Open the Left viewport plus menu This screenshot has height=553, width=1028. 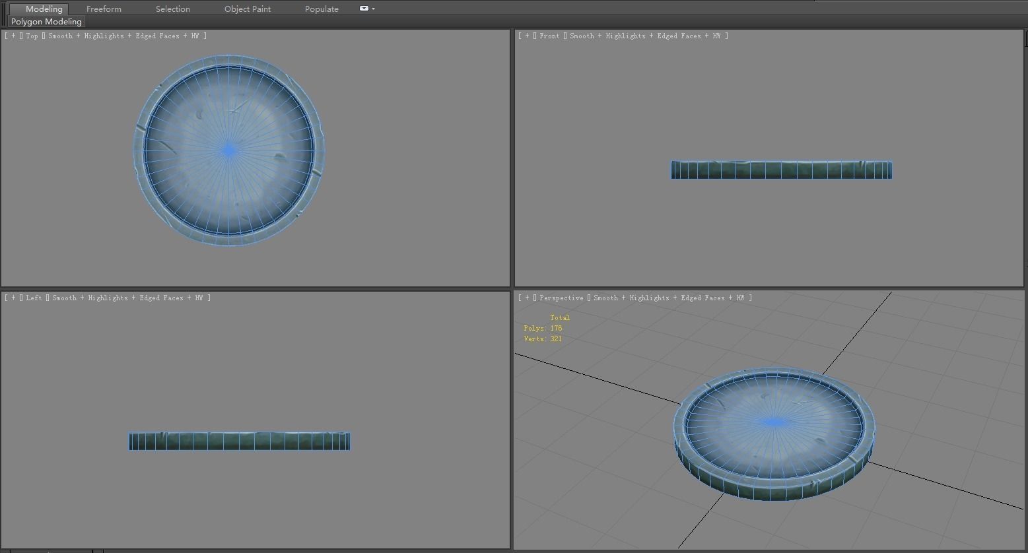[x=13, y=298]
